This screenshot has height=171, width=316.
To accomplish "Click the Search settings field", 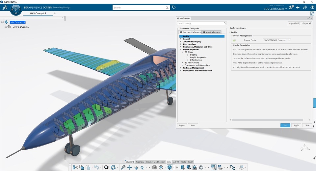I will pos(202,23).
